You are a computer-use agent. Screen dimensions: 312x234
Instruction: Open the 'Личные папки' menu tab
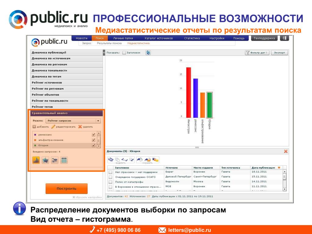123,38
